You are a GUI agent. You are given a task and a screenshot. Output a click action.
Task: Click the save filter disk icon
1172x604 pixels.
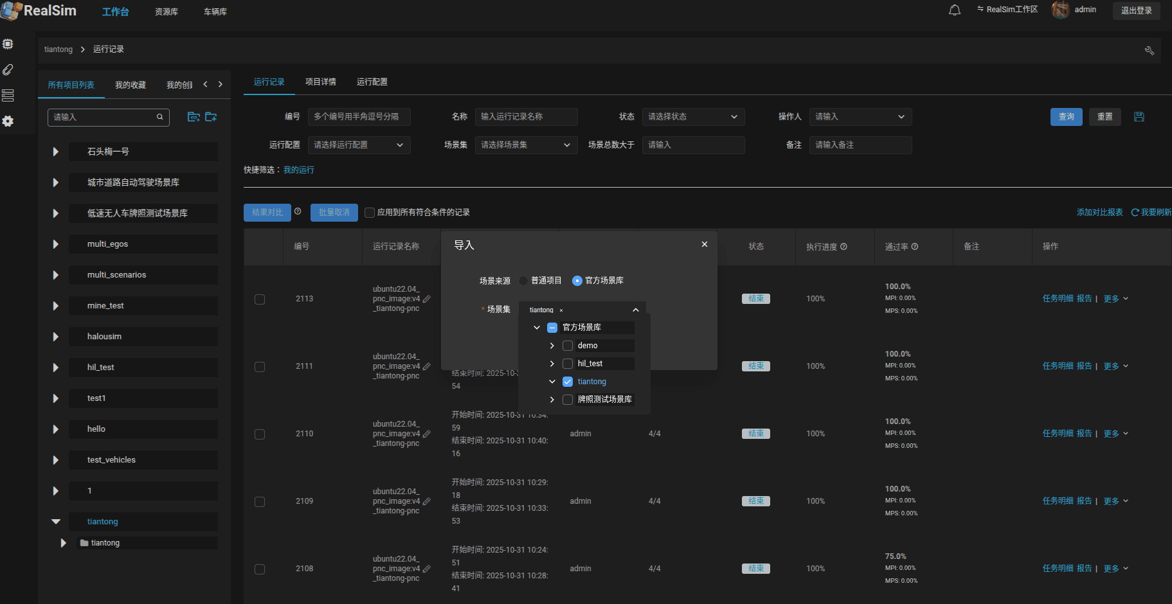coord(1139,116)
